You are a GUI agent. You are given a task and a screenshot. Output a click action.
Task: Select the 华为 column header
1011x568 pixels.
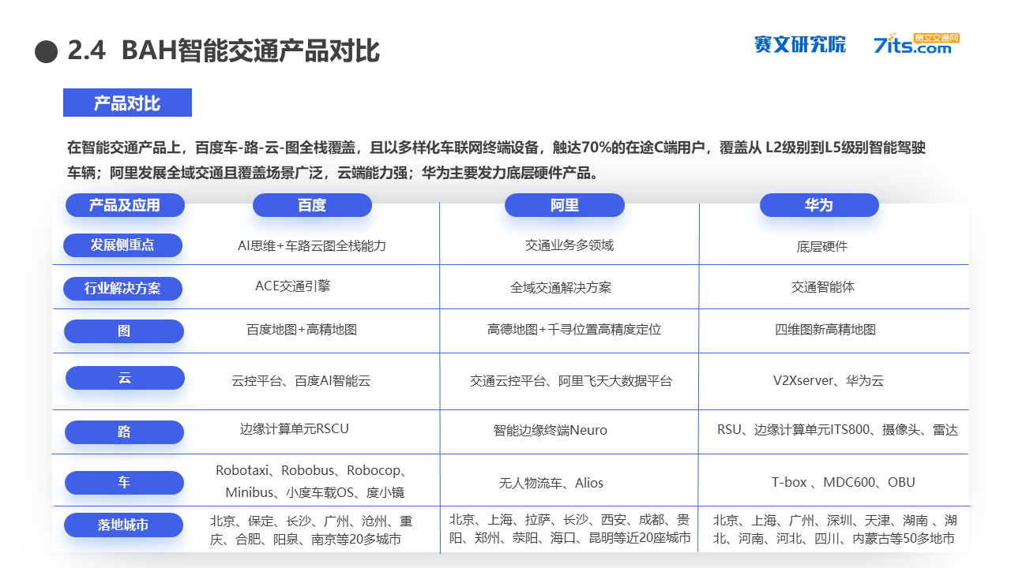tap(819, 205)
